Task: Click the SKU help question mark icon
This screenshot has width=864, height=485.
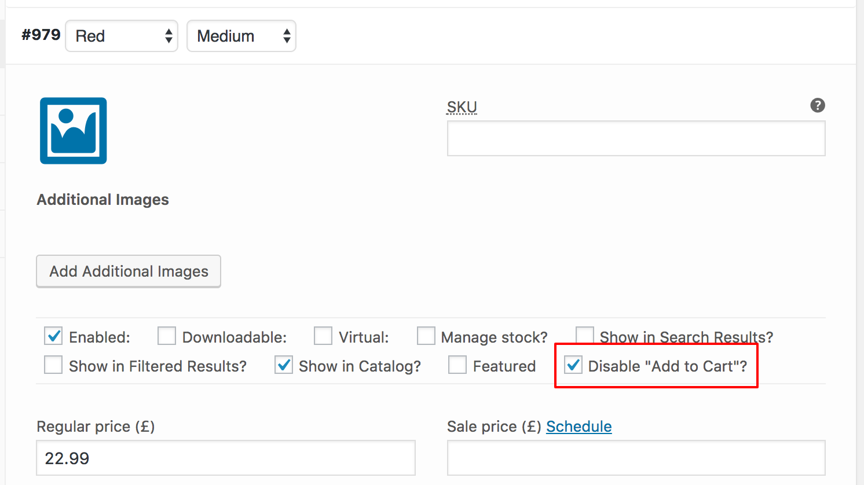Action: pyautogui.click(x=817, y=105)
